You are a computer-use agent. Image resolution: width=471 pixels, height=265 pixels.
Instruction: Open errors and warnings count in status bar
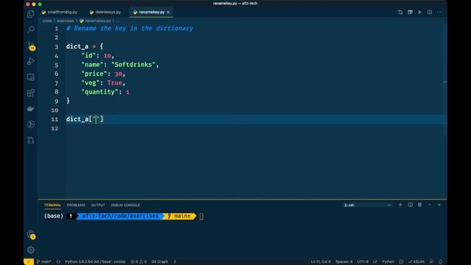pos(138,262)
